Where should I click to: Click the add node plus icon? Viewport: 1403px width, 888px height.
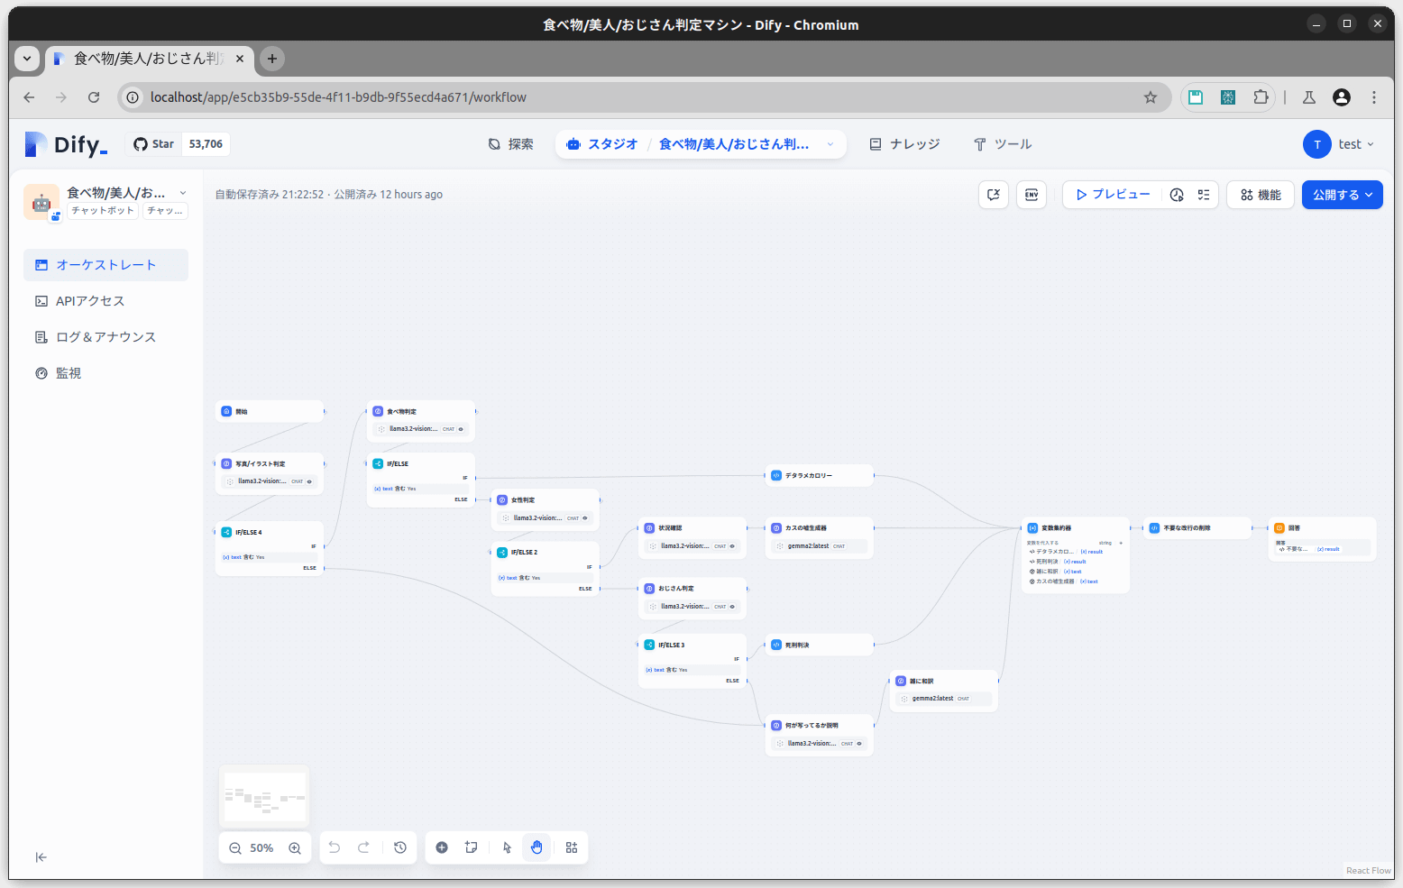(442, 847)
